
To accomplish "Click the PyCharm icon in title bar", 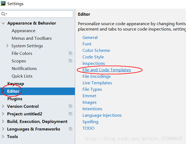I will 3,4.
